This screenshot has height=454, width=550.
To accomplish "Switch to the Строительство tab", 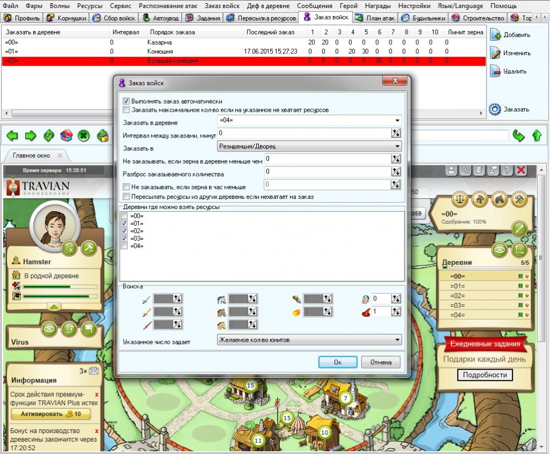I will pyautogui.click(x=477, y=18).
